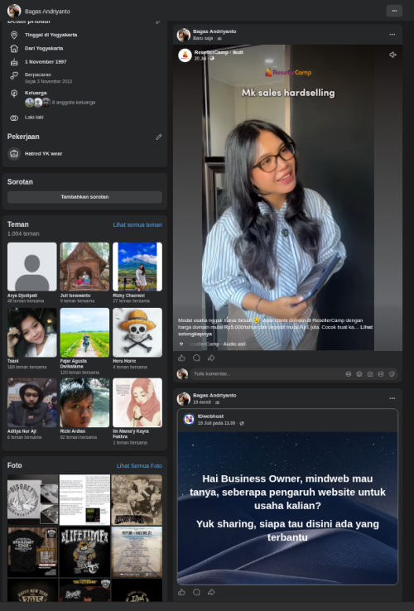Open Lihat Semua Foto link
Viewport: 414px width, 611px height.
[x=139, y=465]
